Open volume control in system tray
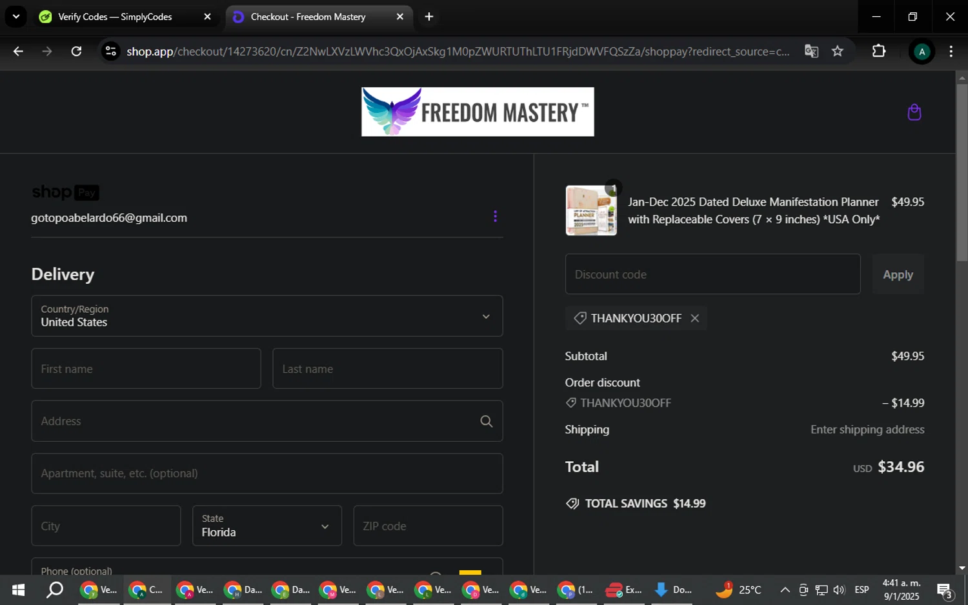968x605 pixels. click(x=839, y=590)
